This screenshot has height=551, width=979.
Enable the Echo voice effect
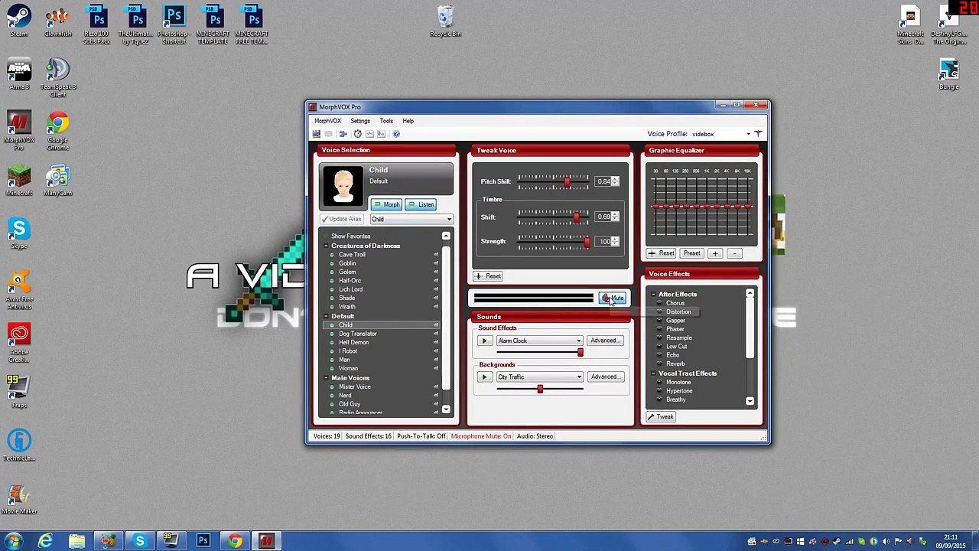pos(672,355)
